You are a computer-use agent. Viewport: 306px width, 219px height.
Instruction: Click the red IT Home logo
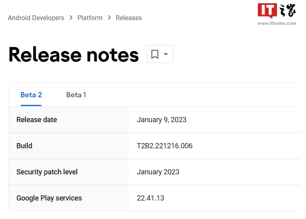[267, 10]
